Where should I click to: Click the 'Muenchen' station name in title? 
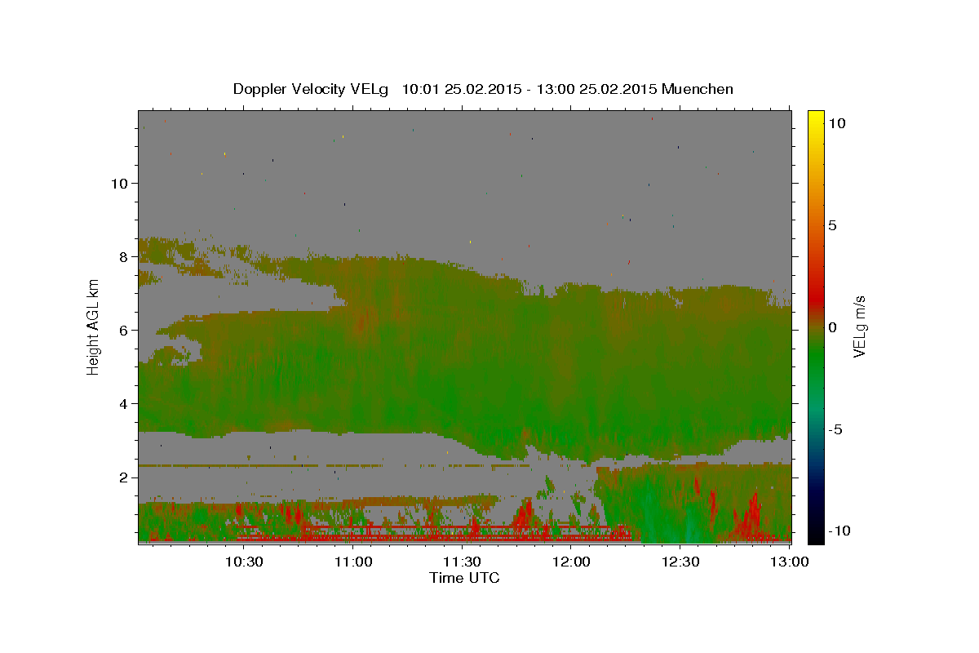[x=698, y=89]
